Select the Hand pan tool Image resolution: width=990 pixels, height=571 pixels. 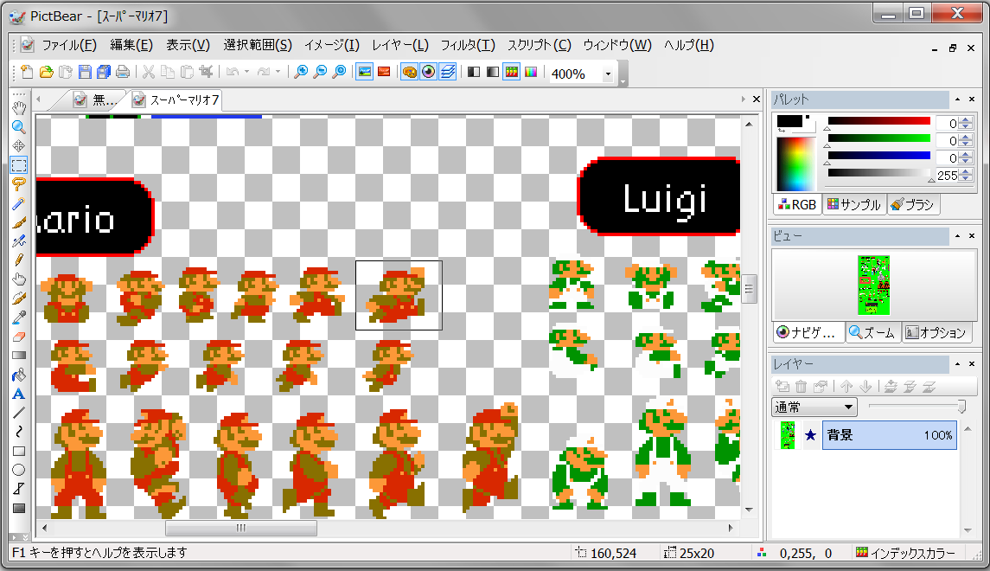pyautogui.click(x=19, y=107)
